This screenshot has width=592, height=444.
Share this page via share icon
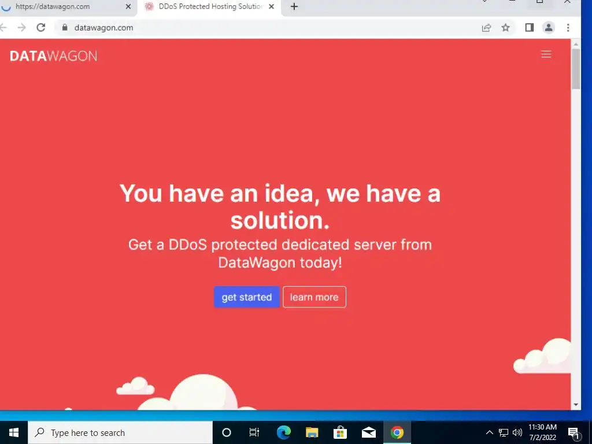pyautogui.click(x=486, y=28)
